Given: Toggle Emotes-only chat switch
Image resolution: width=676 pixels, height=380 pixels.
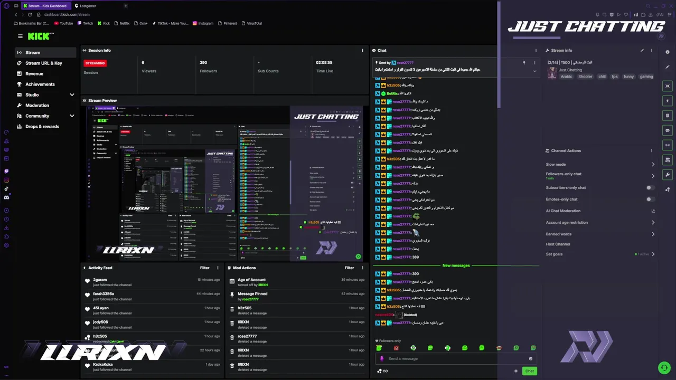Looking at the screenshot, I should (651, 199).
